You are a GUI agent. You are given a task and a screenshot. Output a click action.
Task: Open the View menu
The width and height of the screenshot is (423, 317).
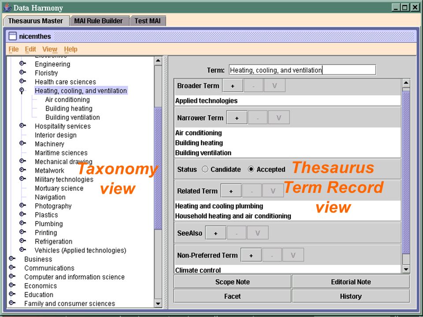[x=50, y=49]
